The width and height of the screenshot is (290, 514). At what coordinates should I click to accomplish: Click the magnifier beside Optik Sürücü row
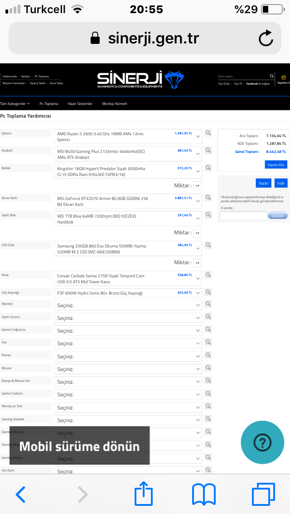click(208, 317)
